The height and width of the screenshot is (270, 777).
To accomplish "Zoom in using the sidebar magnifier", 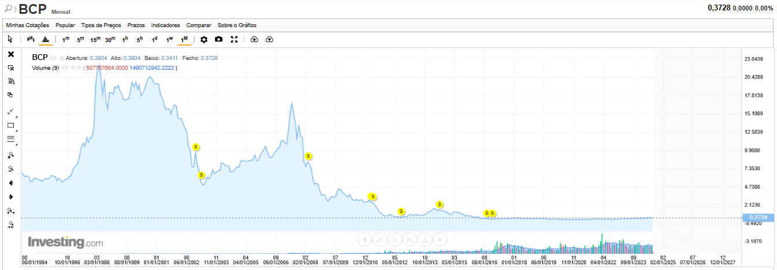I will (x=10, y=155).
